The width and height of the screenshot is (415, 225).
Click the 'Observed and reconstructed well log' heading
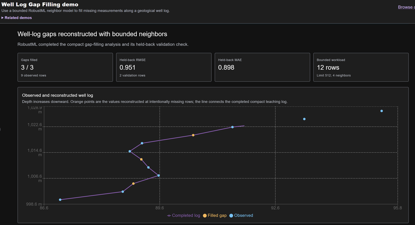pyautogui.click(x=58, y=95)
